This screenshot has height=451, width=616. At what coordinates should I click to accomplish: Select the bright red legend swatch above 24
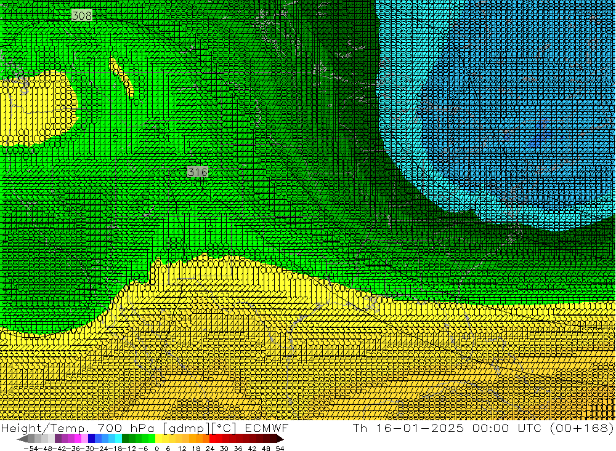click(213, 439)
